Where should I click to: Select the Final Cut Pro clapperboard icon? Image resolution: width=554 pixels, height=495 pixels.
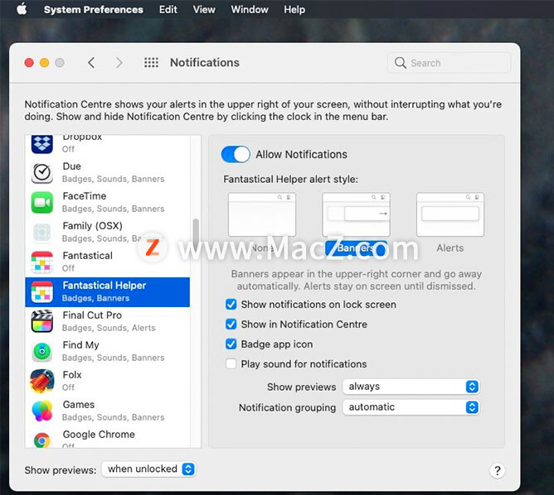point(42,321)
